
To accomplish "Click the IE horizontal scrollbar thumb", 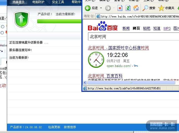I will tap(131, 82).
